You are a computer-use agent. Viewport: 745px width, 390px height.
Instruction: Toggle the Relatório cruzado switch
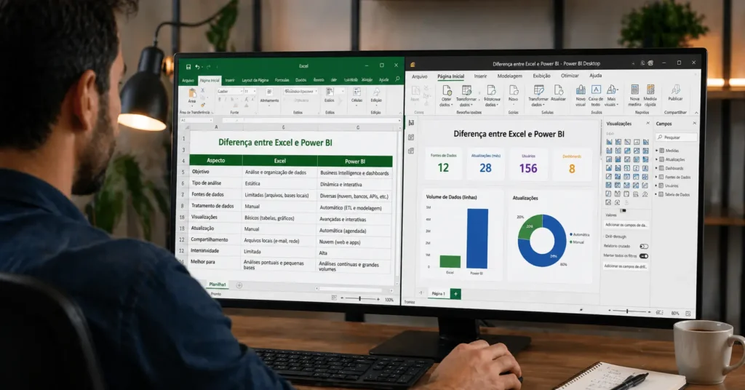(x=644, y=247)
